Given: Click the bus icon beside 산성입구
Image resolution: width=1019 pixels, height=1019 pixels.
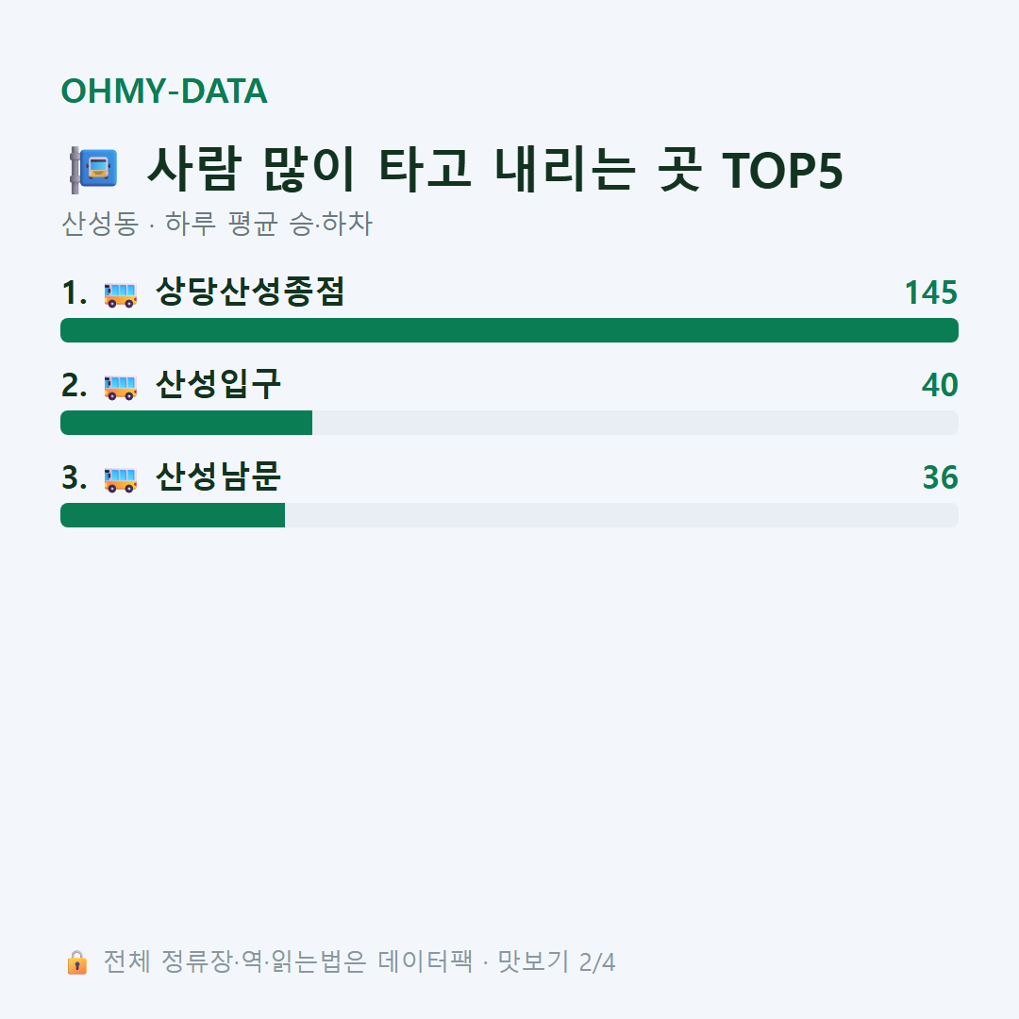Looking at the screenshot, I should [x=120, y=387].
